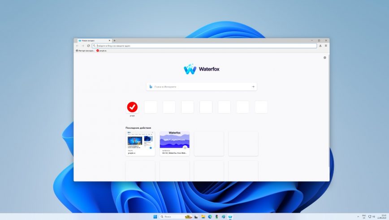This screenshot has width=389, height=220.
Task: Minimize the Waterfox window
Action: (312, 41)
